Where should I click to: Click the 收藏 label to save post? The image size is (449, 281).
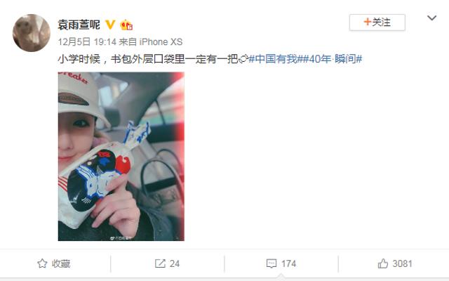[61, 263]
